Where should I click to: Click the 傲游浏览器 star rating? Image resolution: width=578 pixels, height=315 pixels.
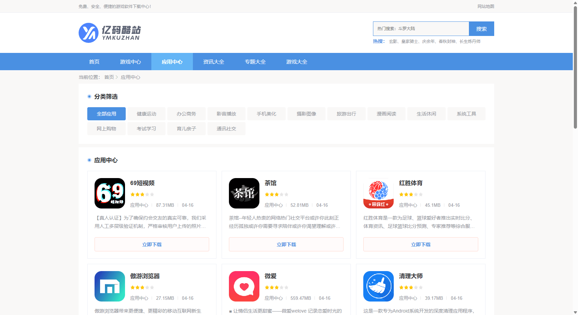pos(142,287)
